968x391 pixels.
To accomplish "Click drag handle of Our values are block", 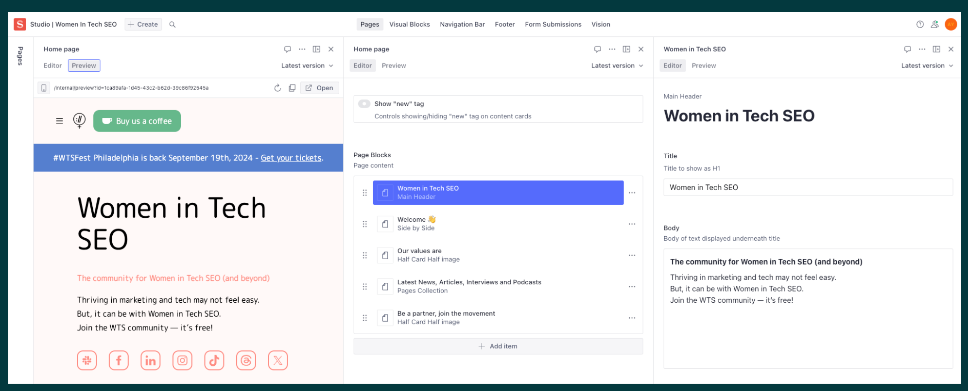I will pyautogui.click(x=364, y=255).
